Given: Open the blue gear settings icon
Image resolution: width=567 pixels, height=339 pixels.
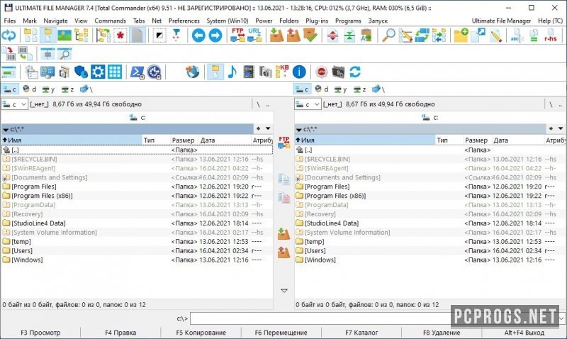Looking at the screenshot, I should tap(98, 72).
